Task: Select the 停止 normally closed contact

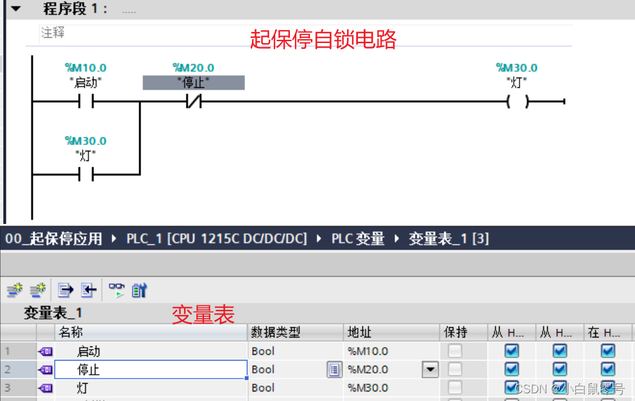Action: coord(194,101)
